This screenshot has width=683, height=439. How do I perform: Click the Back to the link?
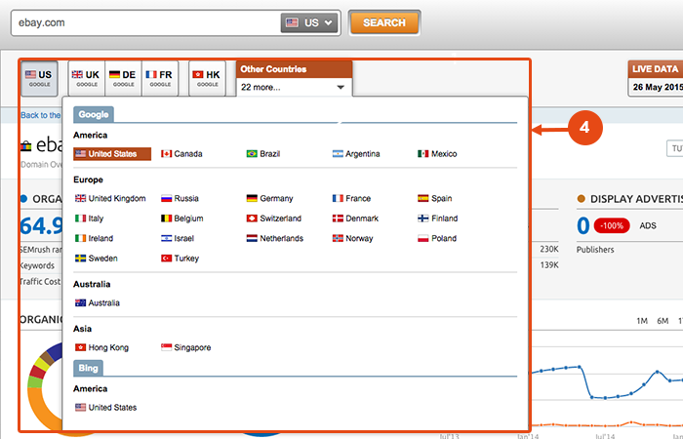(41, 115)
